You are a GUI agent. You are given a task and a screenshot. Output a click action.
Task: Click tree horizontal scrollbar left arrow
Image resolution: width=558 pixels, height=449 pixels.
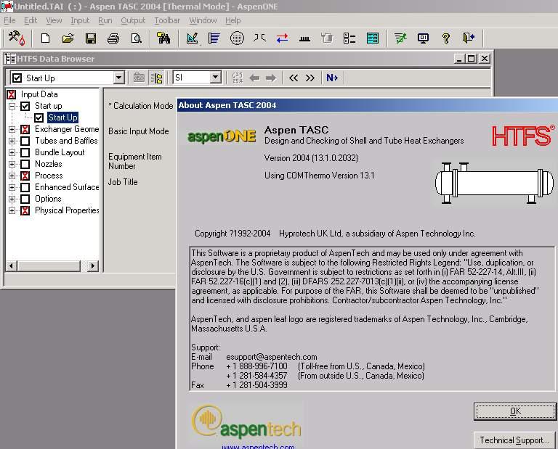pos(12,265)
